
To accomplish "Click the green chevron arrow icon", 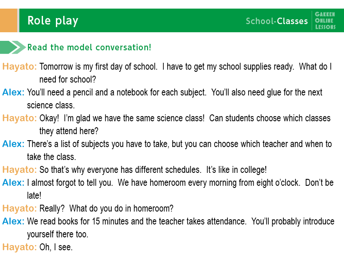I will [13, 47].
